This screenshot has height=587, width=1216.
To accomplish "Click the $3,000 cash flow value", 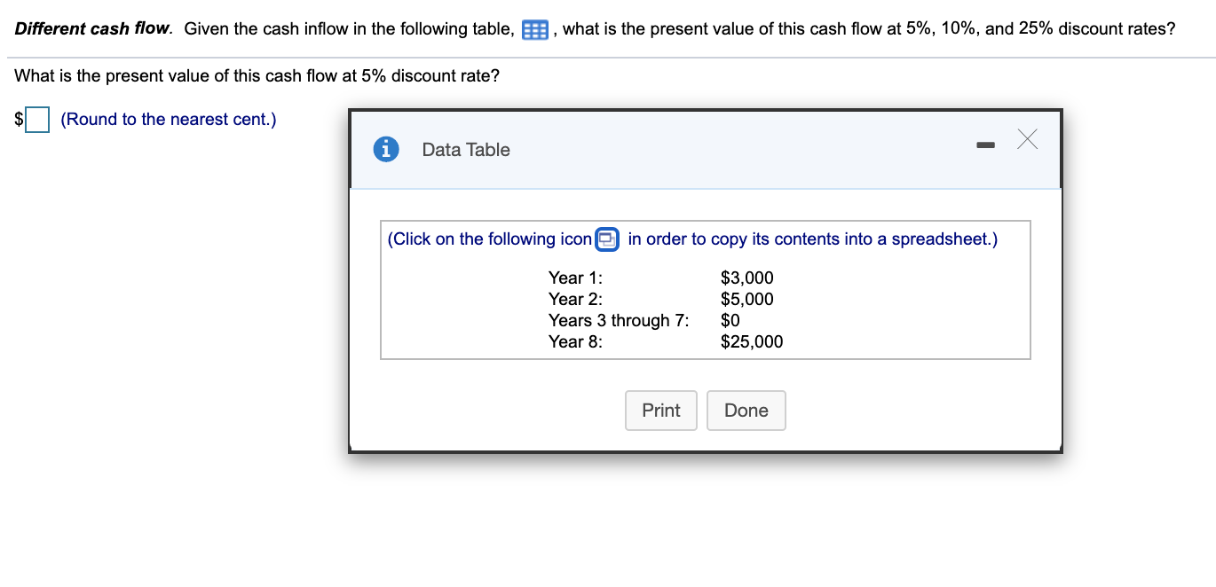I will pyautogui.click(x=746, y=278).
